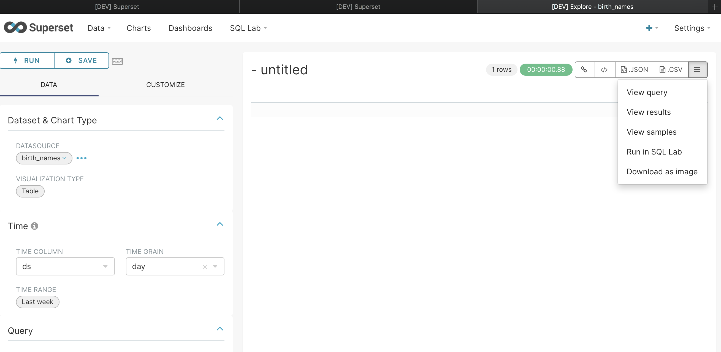Click the Superset logo

pos(39,28)
